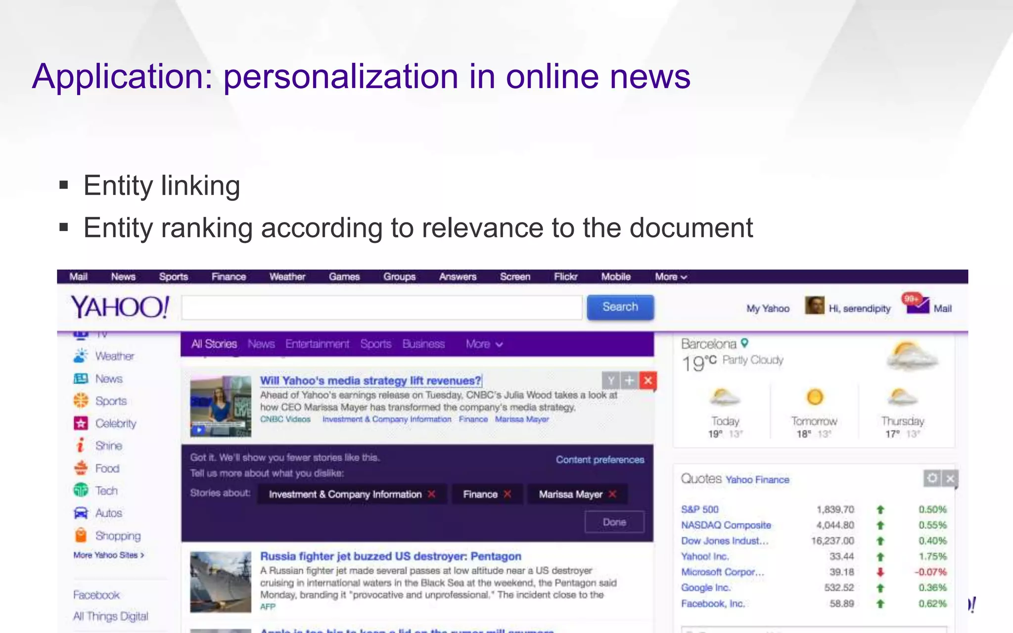
Task: Open Microsoft Corpor... quote
Action: click(722, 572)
